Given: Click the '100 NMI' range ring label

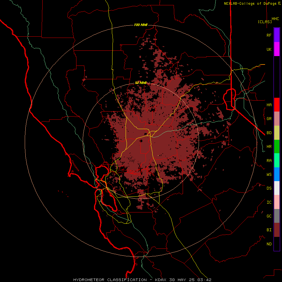Looking at the screenshot, I should (x=141, y=25).
